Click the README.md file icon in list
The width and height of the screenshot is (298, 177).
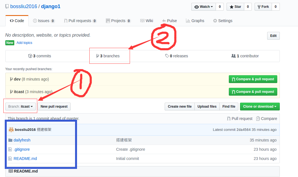click(10, 159)
